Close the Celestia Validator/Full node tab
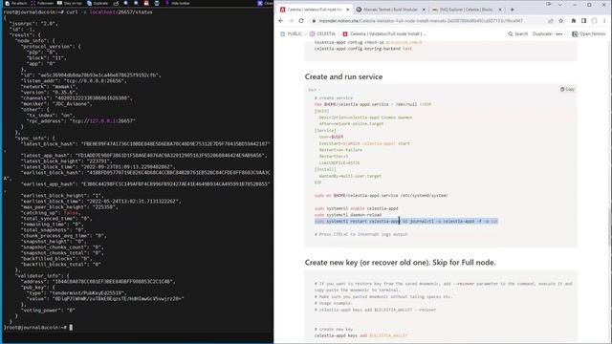 coord(347,10)
